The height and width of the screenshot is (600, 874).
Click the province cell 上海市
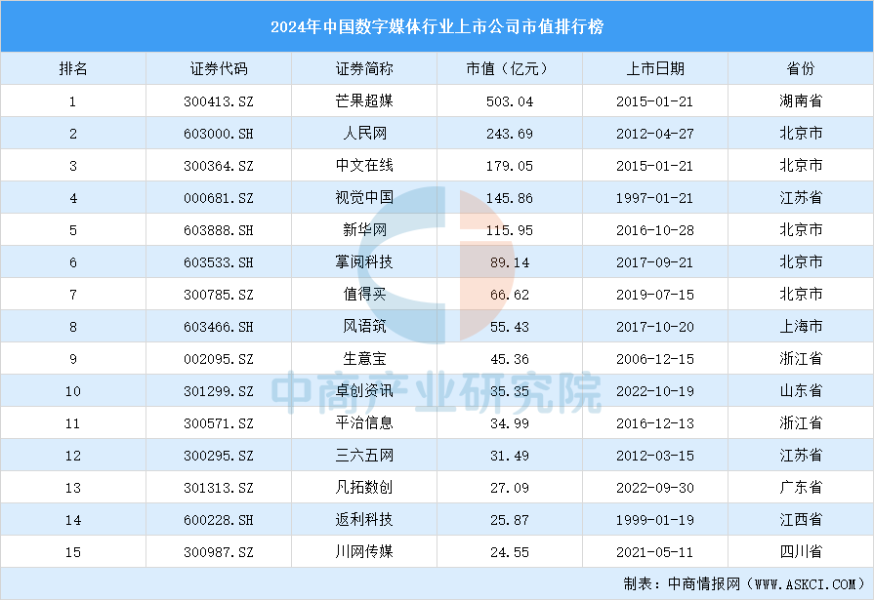pos(801,327)
